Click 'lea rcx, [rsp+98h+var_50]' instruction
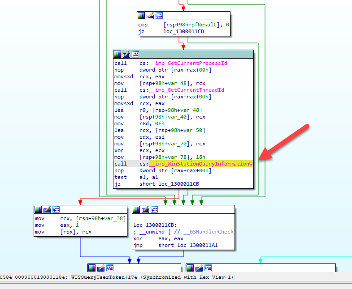This screenshot has width=352, height=289. (x=160, y=130)
